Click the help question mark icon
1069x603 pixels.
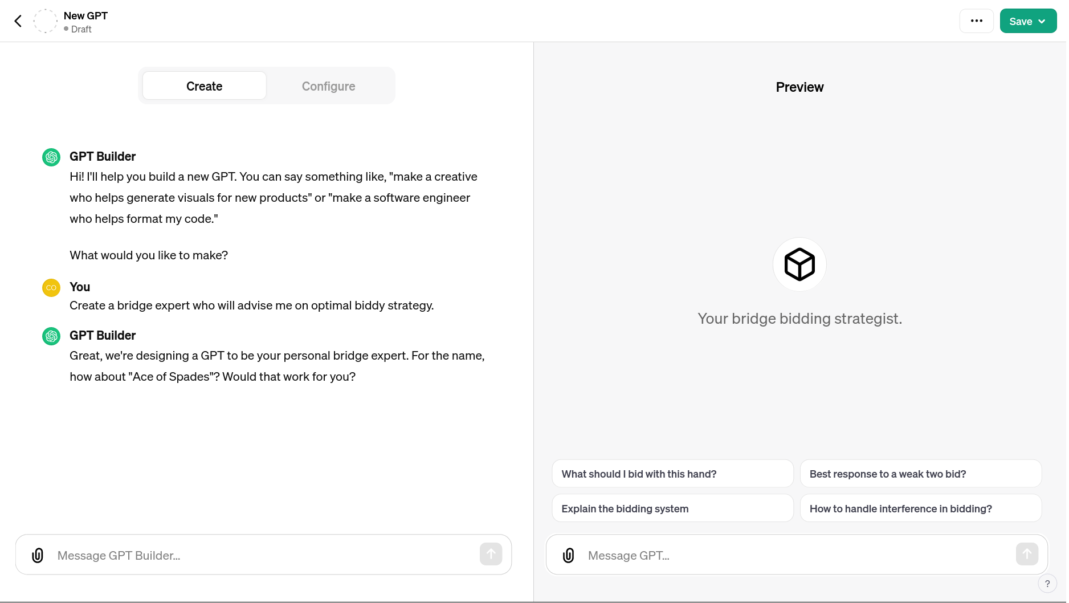pos(1047,584)
